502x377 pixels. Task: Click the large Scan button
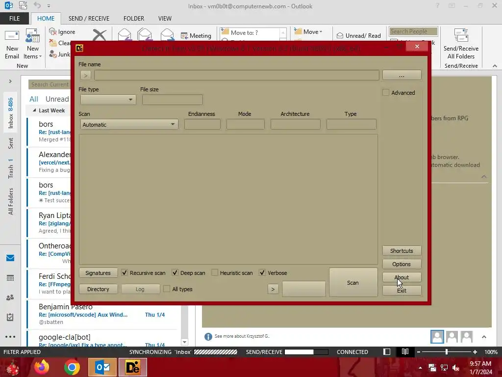[353, 282]
